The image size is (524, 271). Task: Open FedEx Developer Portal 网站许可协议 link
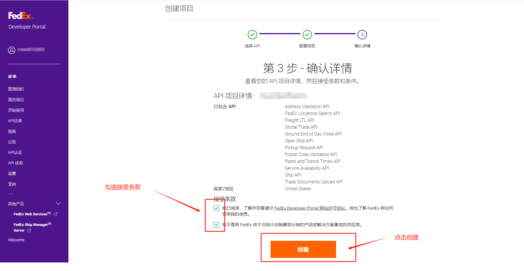click(310, 208)
